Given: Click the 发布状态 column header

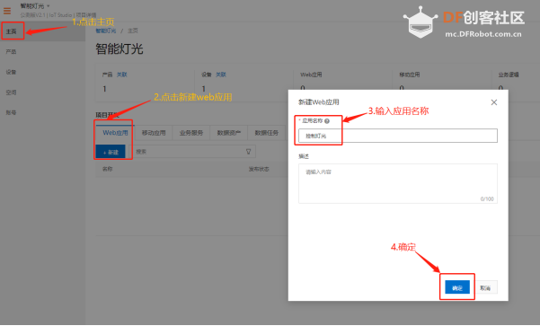Looking at the screenshot, I should pyautogui.click(x=259, y=169).
